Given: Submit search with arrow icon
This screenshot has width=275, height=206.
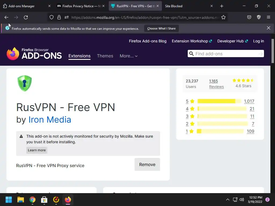Looking at the screenshot, I should 260,54.
